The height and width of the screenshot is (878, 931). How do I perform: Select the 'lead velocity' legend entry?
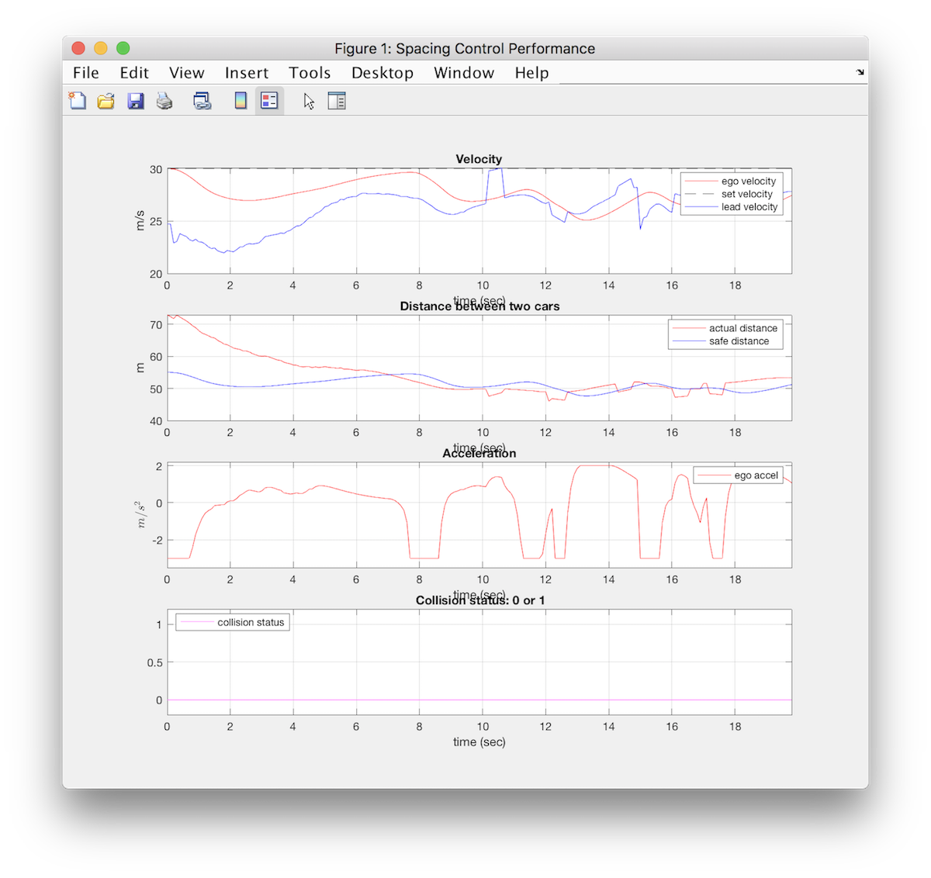tap(732, 207)
